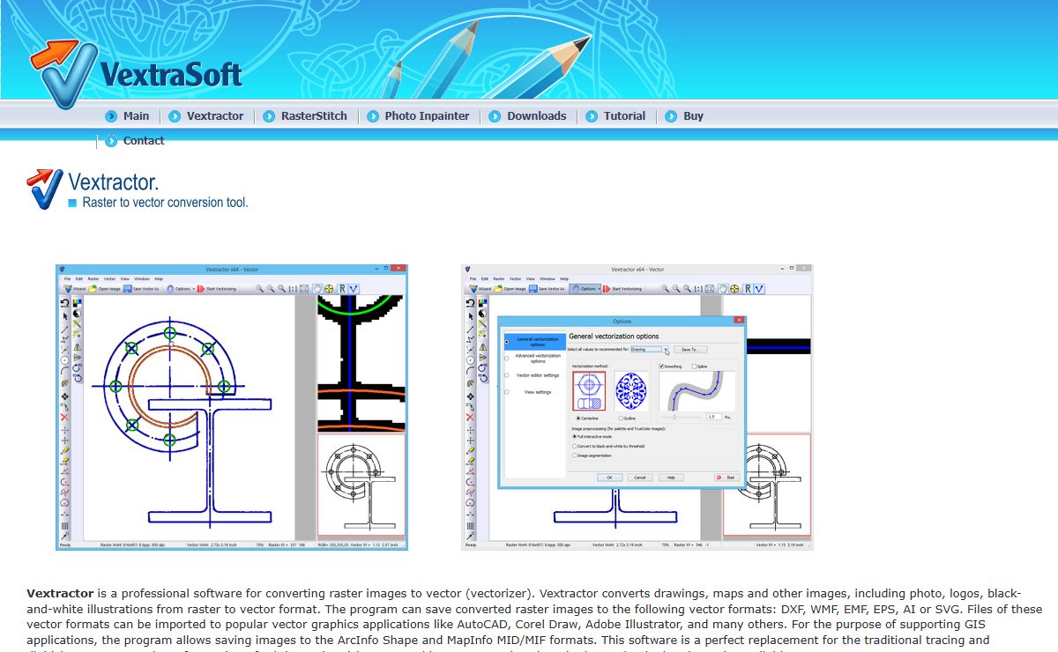Click the Save To... button
Screen dimensions: 1058x652
(x=690, y=349)
